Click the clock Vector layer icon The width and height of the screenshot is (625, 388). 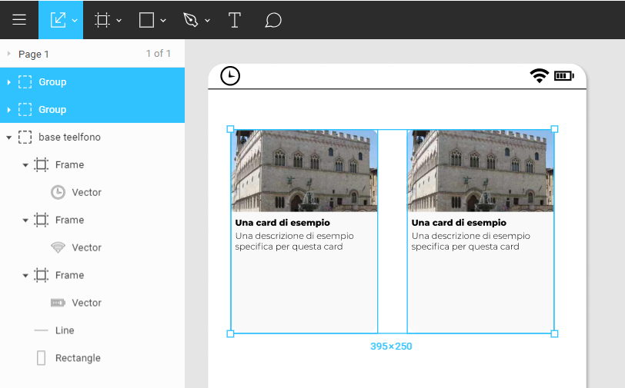point(58,192)
